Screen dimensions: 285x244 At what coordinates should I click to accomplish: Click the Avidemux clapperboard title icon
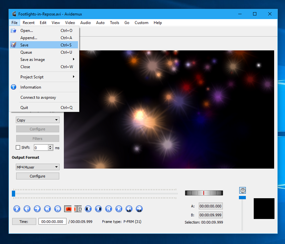pos(14,14)
